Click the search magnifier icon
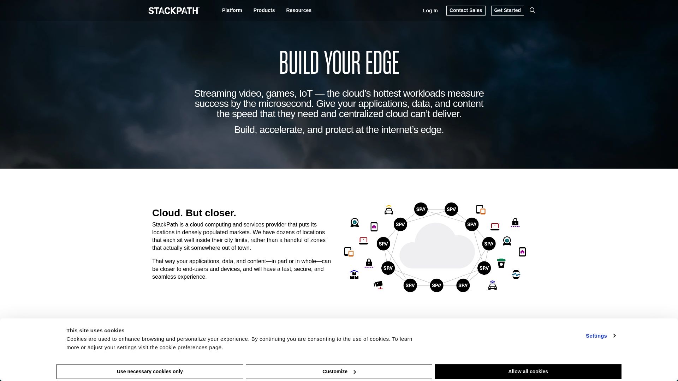The height and width of the screenshot is (381, 678). pyautogui.click(x=532, y=10)
